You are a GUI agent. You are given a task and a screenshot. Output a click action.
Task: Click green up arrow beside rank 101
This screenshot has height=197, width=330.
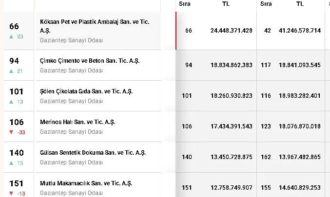pyautogui.click(x=12, y=102)
